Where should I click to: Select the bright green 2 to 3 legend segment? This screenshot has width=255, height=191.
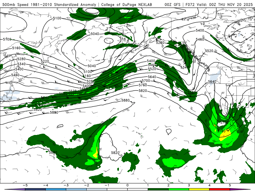point(178,189)
